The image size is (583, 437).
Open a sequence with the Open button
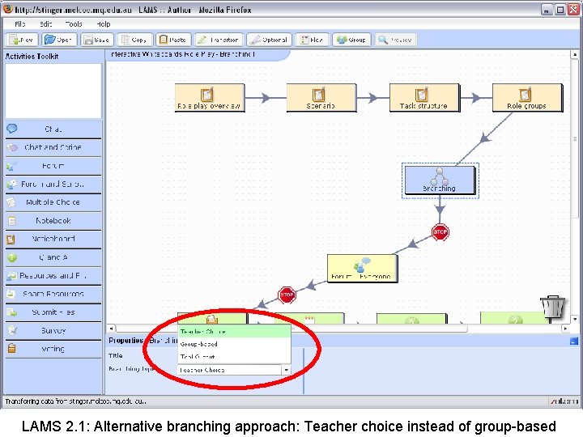59,40
